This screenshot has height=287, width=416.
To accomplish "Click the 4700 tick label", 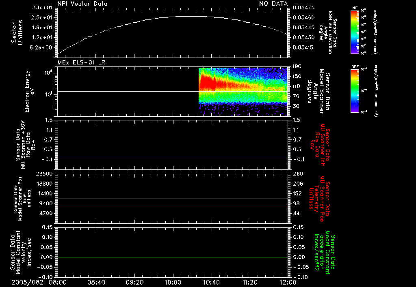I will click(x=46, y=213).
